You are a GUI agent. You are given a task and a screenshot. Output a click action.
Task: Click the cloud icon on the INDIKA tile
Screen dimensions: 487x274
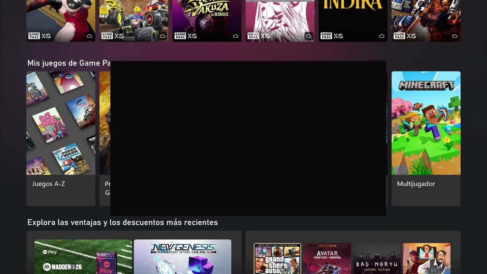(x=382, y=36)
